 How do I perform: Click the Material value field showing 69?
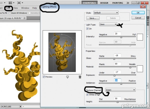117,64
